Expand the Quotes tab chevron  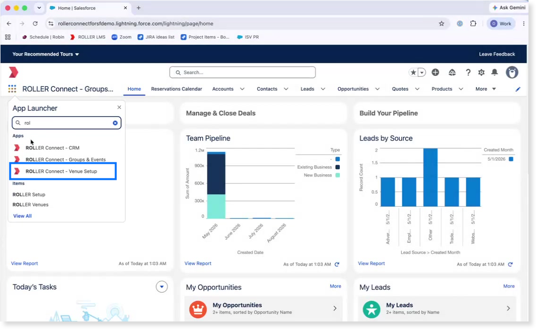pyautogui.click(x=417, y=89)
